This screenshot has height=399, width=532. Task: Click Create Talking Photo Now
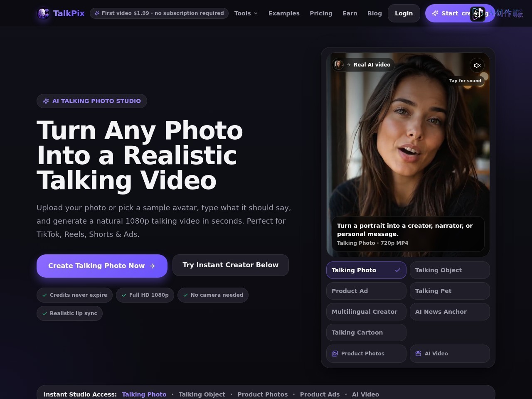(102, 266)
